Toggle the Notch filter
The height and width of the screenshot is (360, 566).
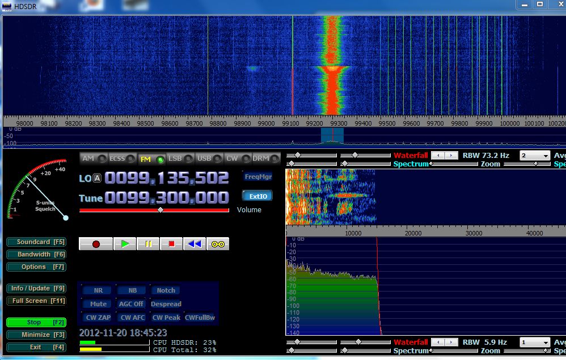pyautogui.click(x=166, y=290)
